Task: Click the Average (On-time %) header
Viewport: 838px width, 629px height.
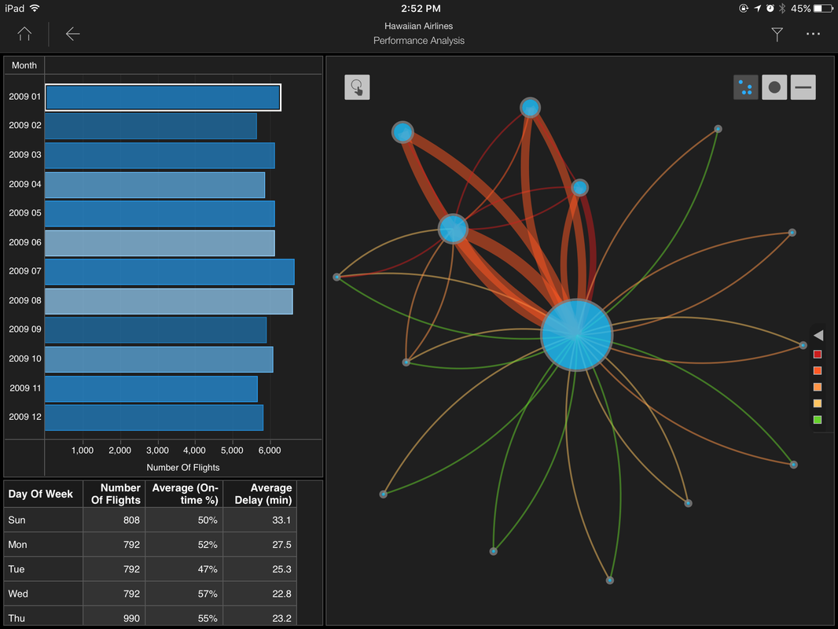Action: [x=185, y=494]
